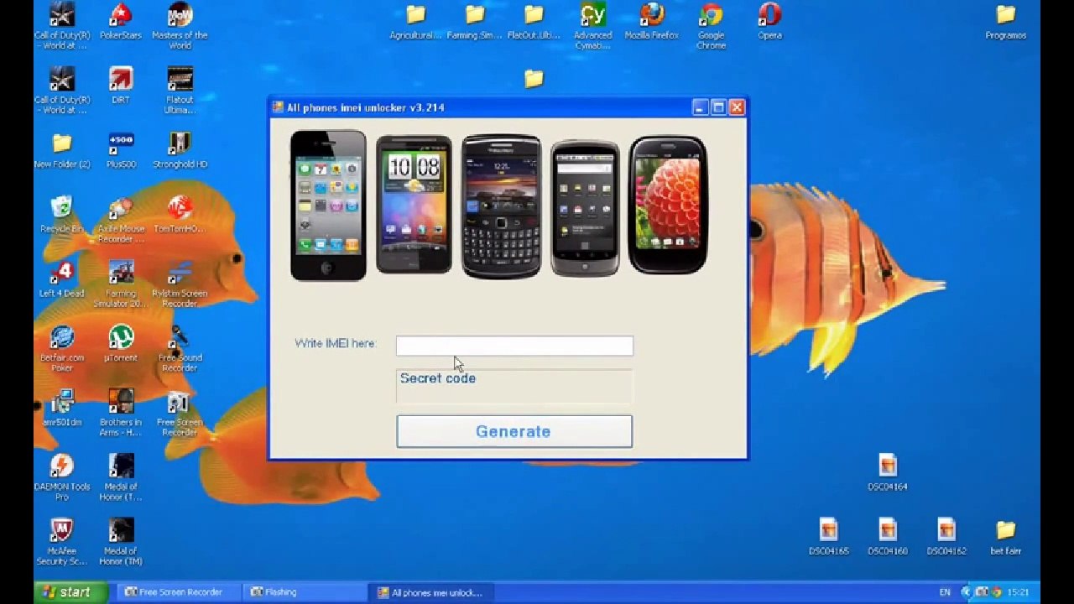Open Betfair.com Poker shortcut
This screenshot has width=1074, height=604.
tap(62, 348)
